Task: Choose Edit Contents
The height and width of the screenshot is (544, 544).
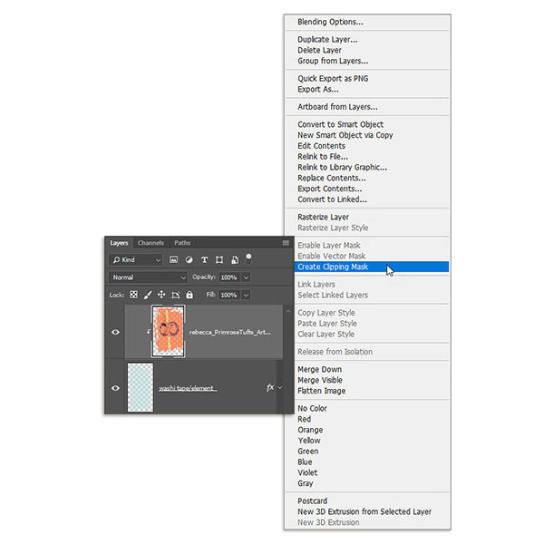Action: [367, 146]
